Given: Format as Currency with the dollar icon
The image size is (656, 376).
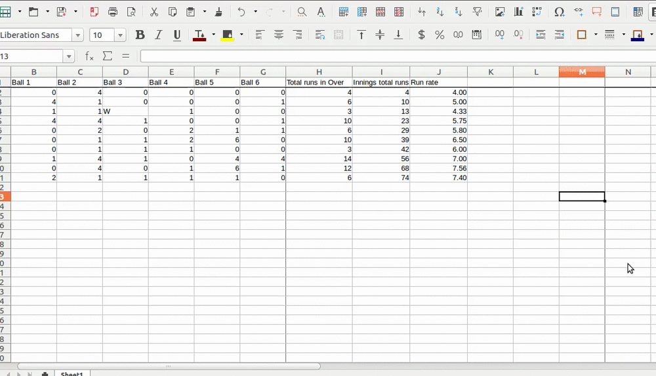Looking at the screenshot, I should pyautogui.click(x=421, y=35).
